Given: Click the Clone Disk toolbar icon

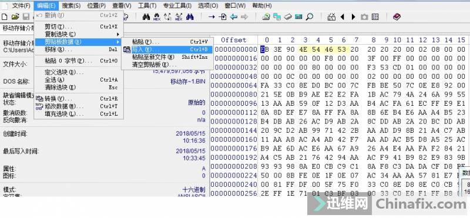Looking at the screenshot, I should 277,17.
